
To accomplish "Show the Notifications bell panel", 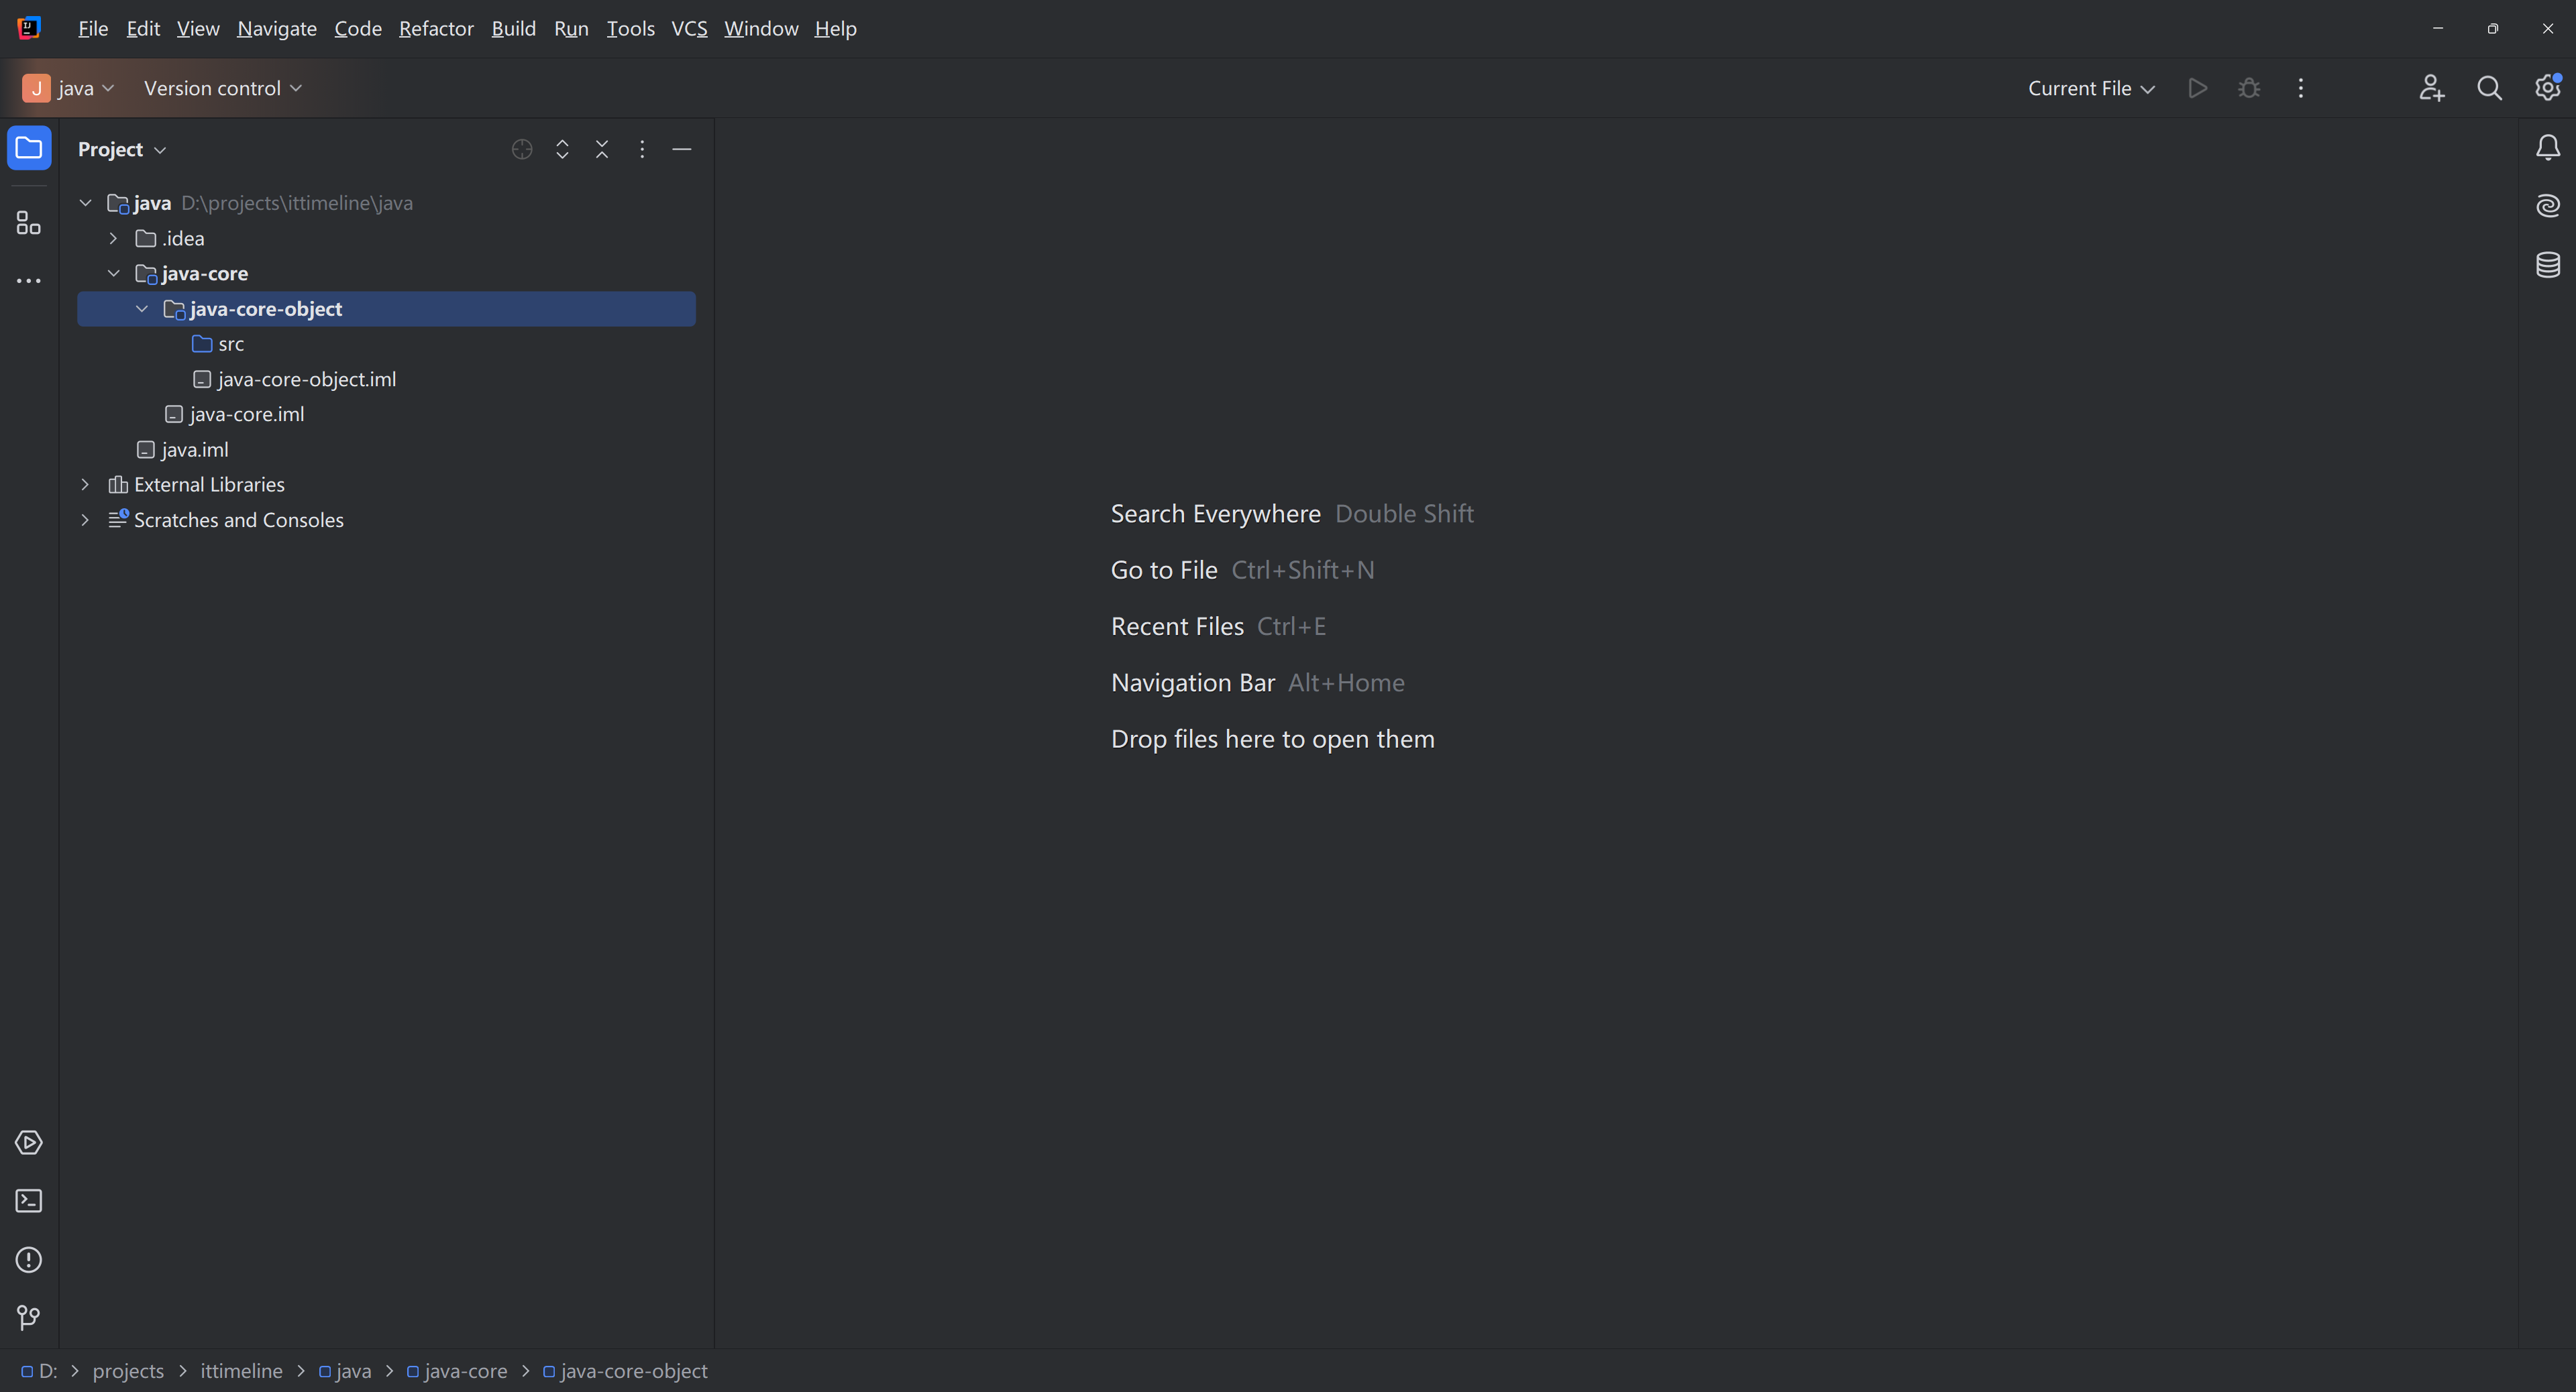I will point(2547,149).
